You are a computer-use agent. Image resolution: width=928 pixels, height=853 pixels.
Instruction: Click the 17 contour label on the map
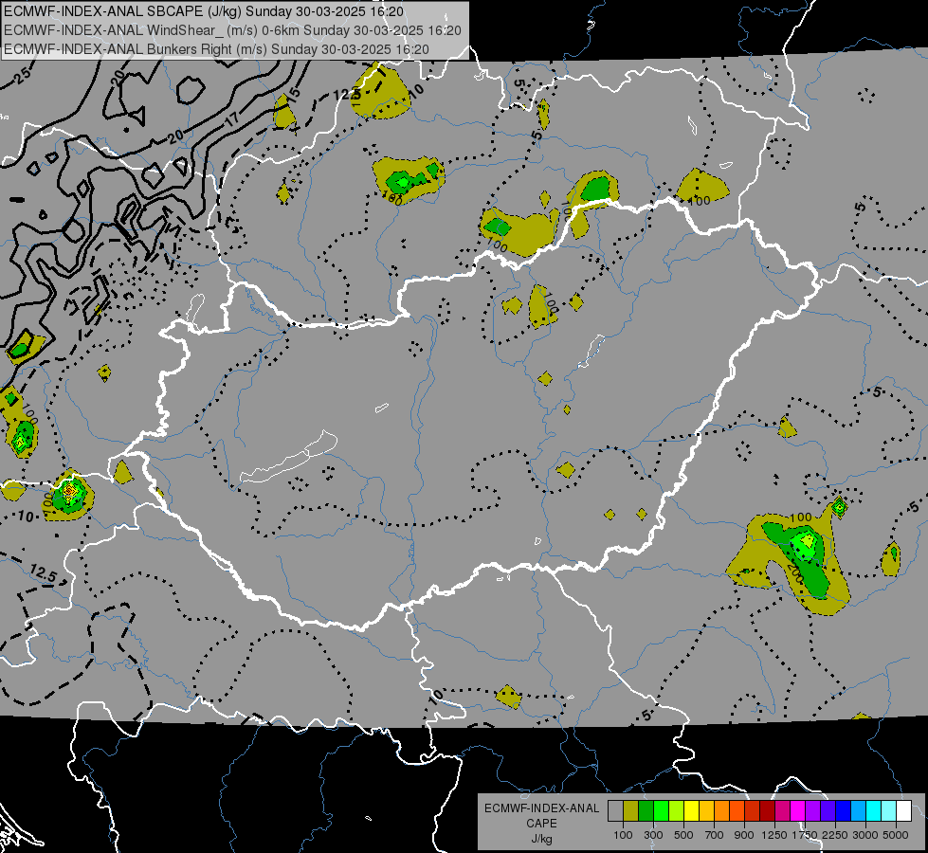point(232,119)
